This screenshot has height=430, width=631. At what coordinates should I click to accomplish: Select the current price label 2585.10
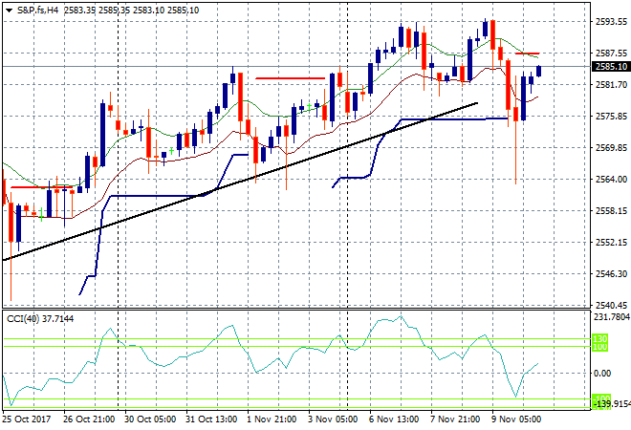pyautogui.click(x=611, y=66)
